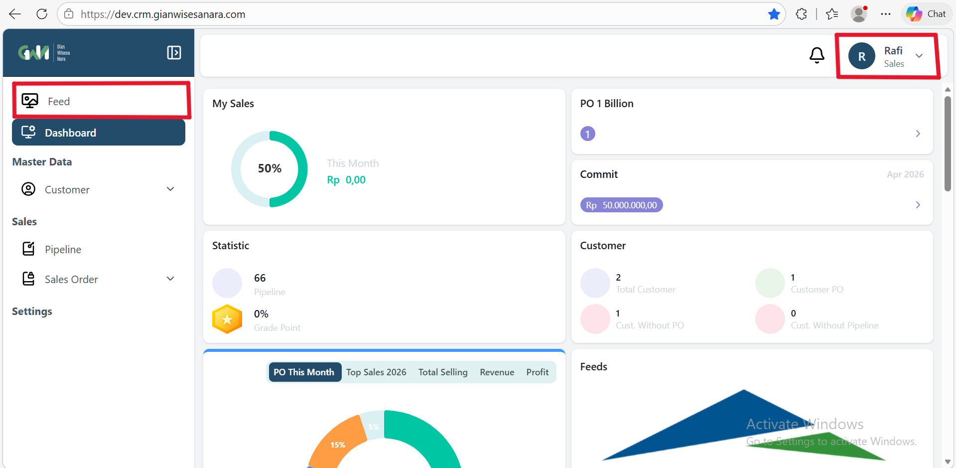Collapse the sidebar using the panel toggle icon
The image size is (956, 468).
pyautogui.click(x=174, y=53)
